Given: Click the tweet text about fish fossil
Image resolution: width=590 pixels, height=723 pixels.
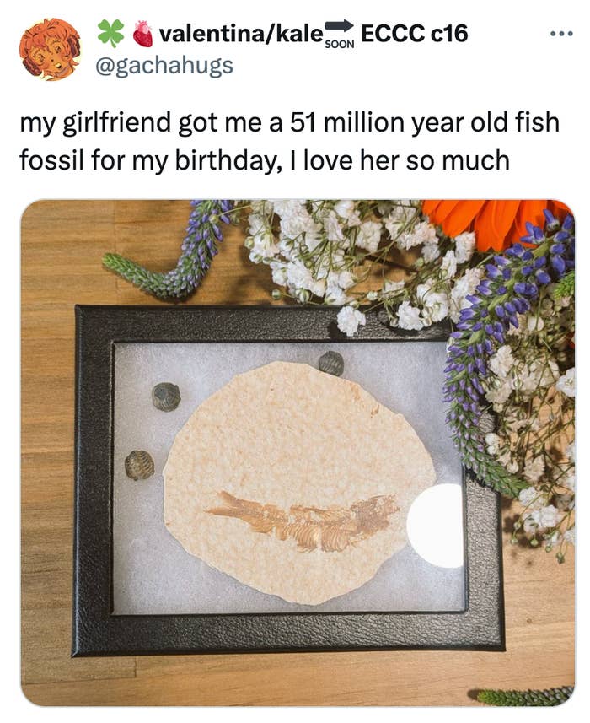Looking at the screenshot, I should pos(289,140).
